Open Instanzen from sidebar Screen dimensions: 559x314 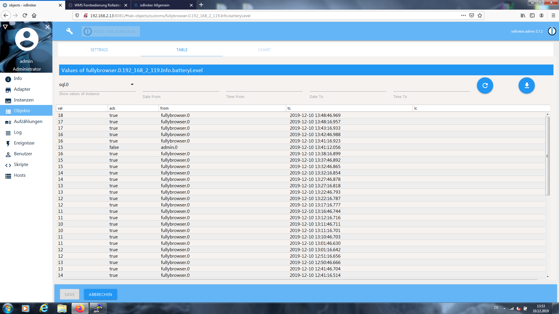tap(24, 100)
